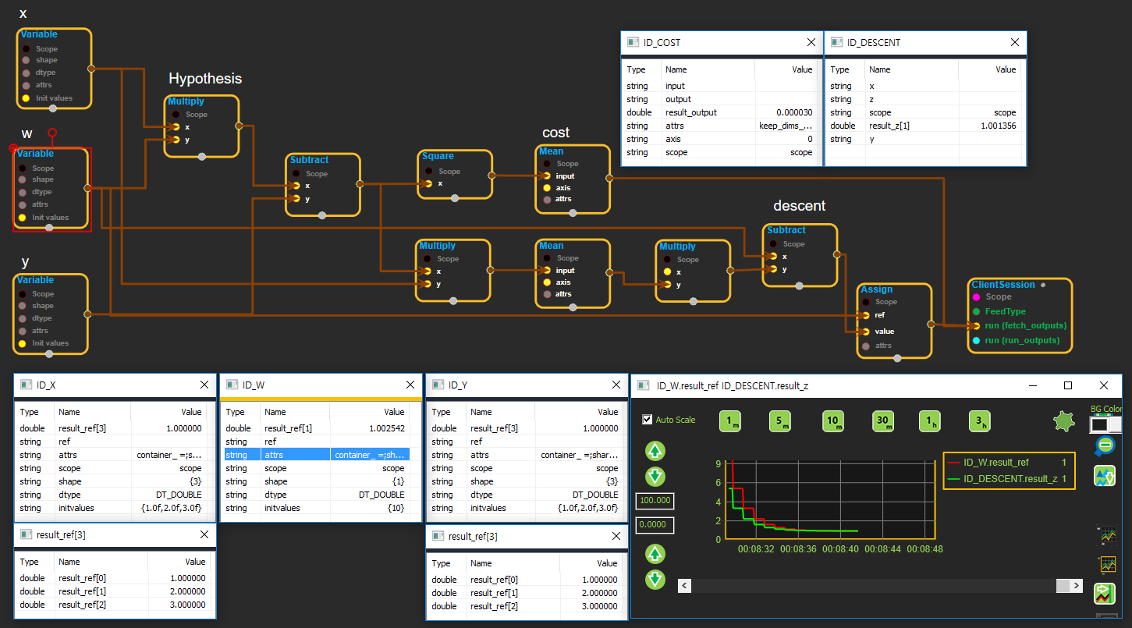Screen dimensions: 1132x628
Task: Open chart settings via green gear icon
Action: [1063, 422]
